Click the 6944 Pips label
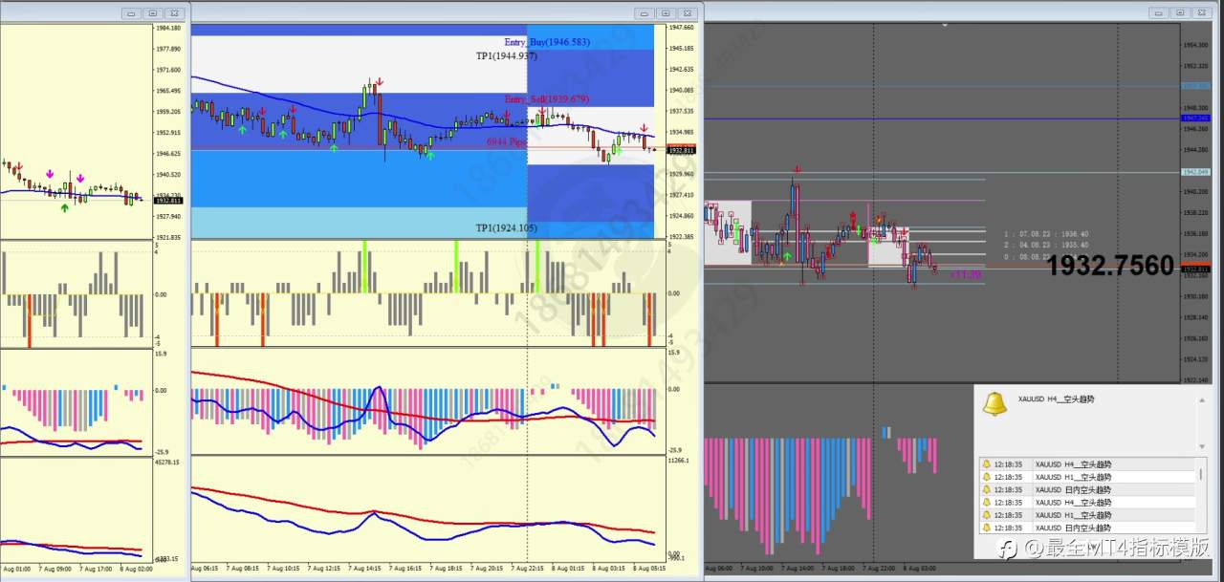Image resolution: width=1224 pixels, height=582 pixels. click(507, 141)
